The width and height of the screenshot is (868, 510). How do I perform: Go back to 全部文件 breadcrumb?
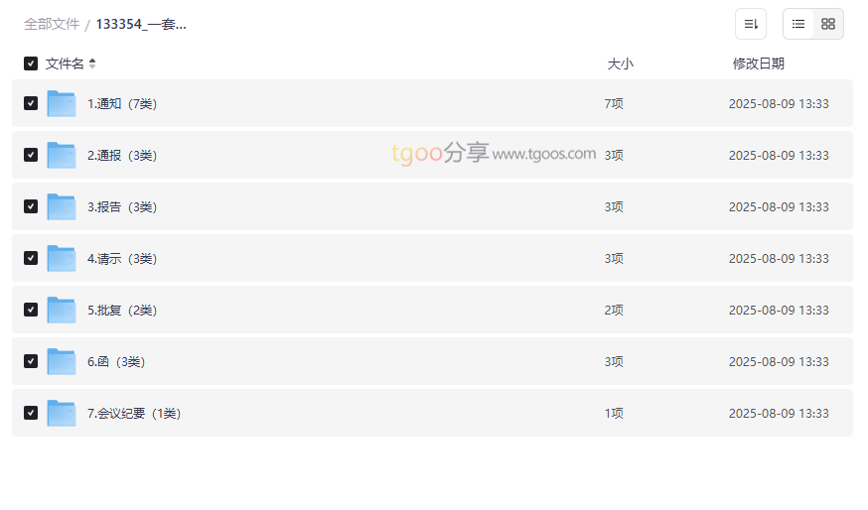[x=52, y=24]
